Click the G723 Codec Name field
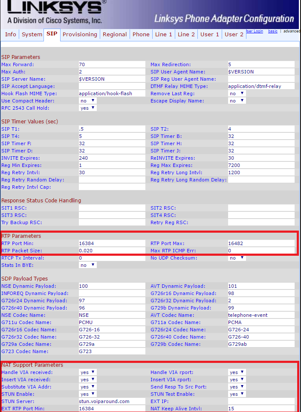 coord(112,351)
